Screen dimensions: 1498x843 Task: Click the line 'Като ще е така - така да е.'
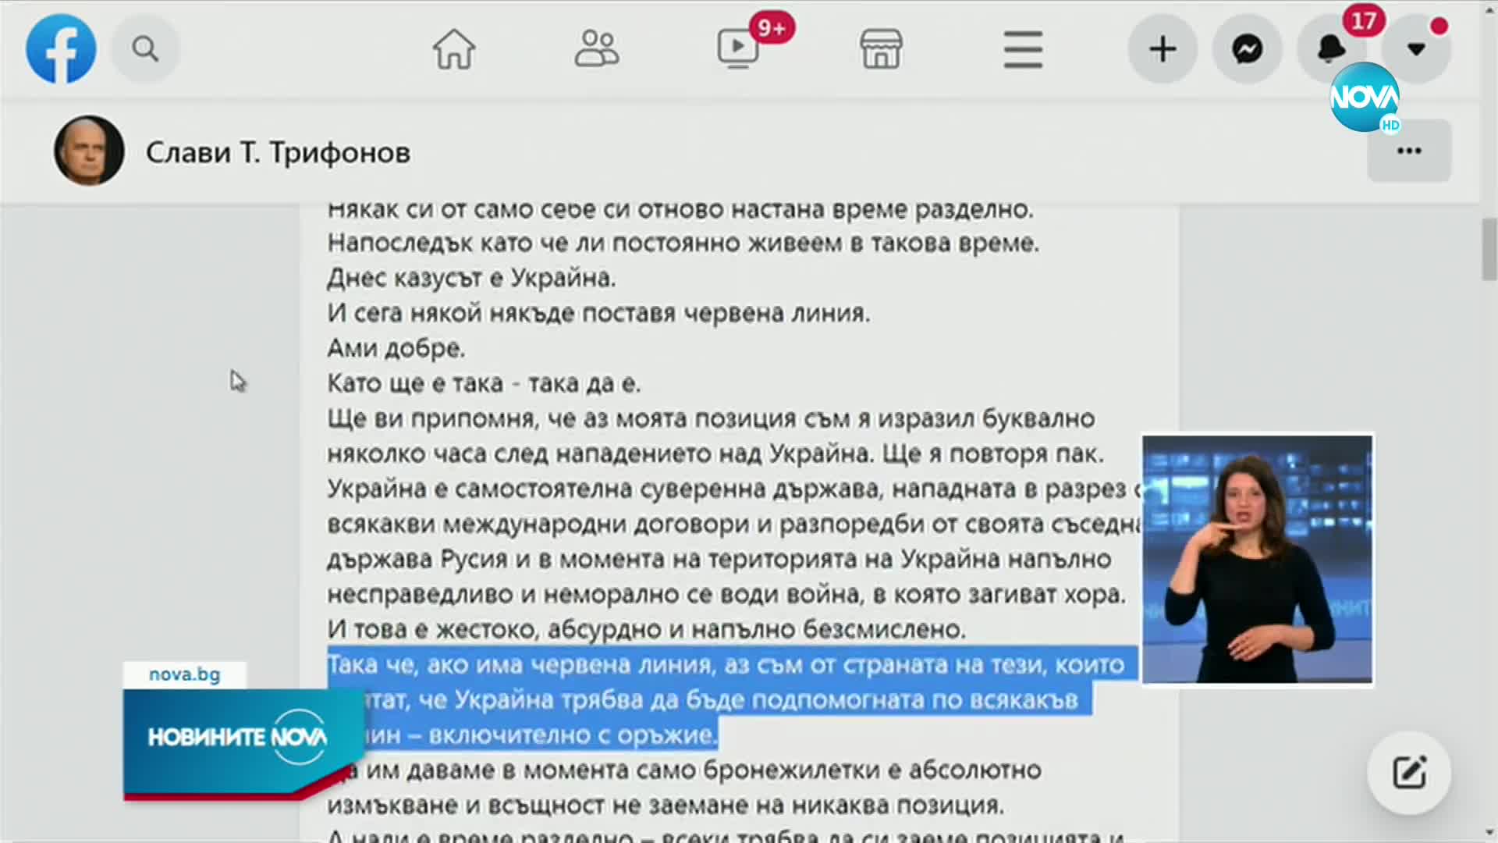coord(484,383)
